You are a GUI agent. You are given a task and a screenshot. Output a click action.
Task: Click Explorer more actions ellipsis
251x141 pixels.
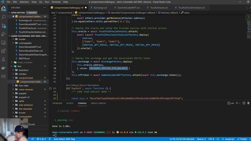[x=44, y=7]
